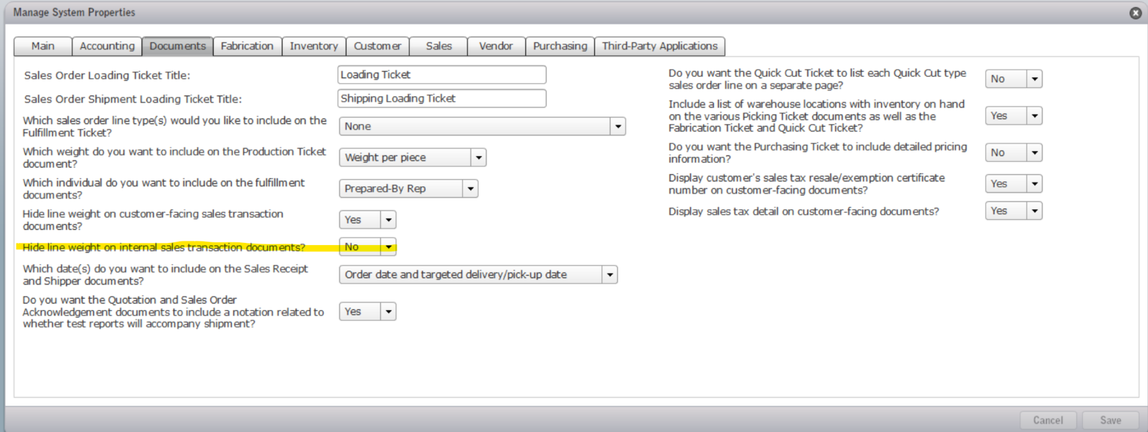This screenshot has width=1148, height=432.
Task: Open the Fabrication tab
Action: pos(247,46)
